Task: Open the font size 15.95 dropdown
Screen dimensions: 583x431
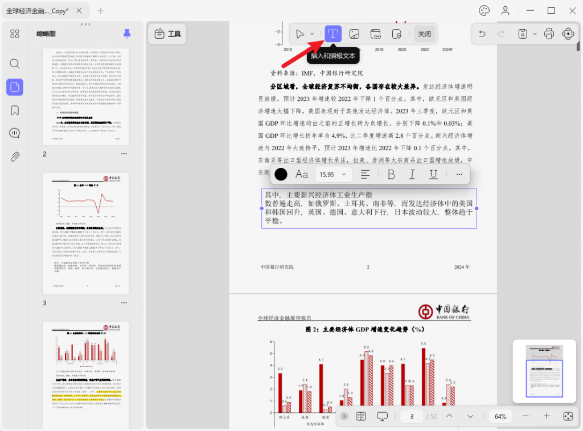Action: click(333, 174)
